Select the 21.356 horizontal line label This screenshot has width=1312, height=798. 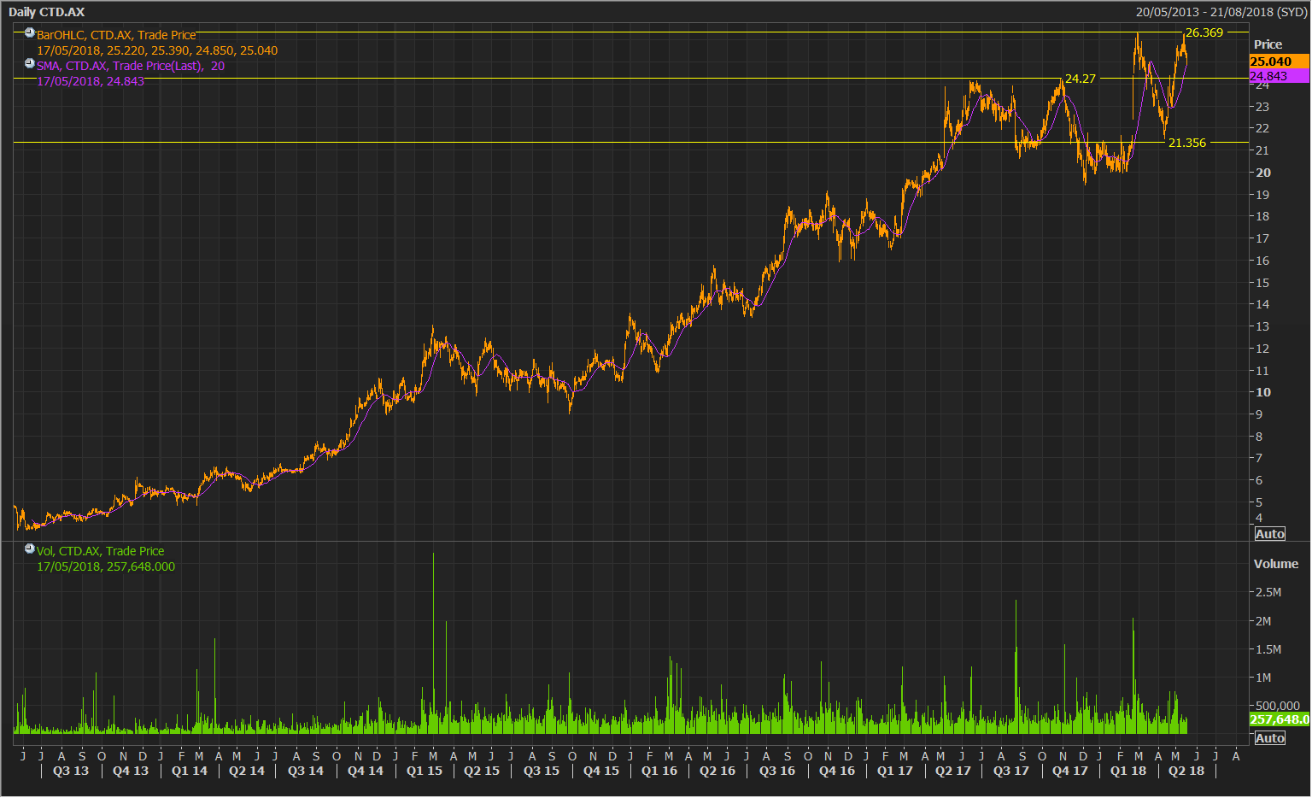click(x=1187, y=143)
